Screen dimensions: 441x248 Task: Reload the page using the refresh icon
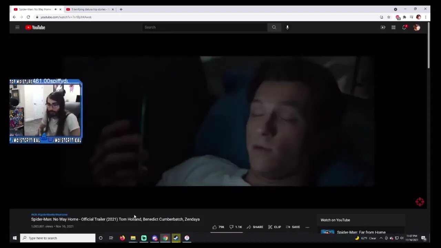[28, 17]
